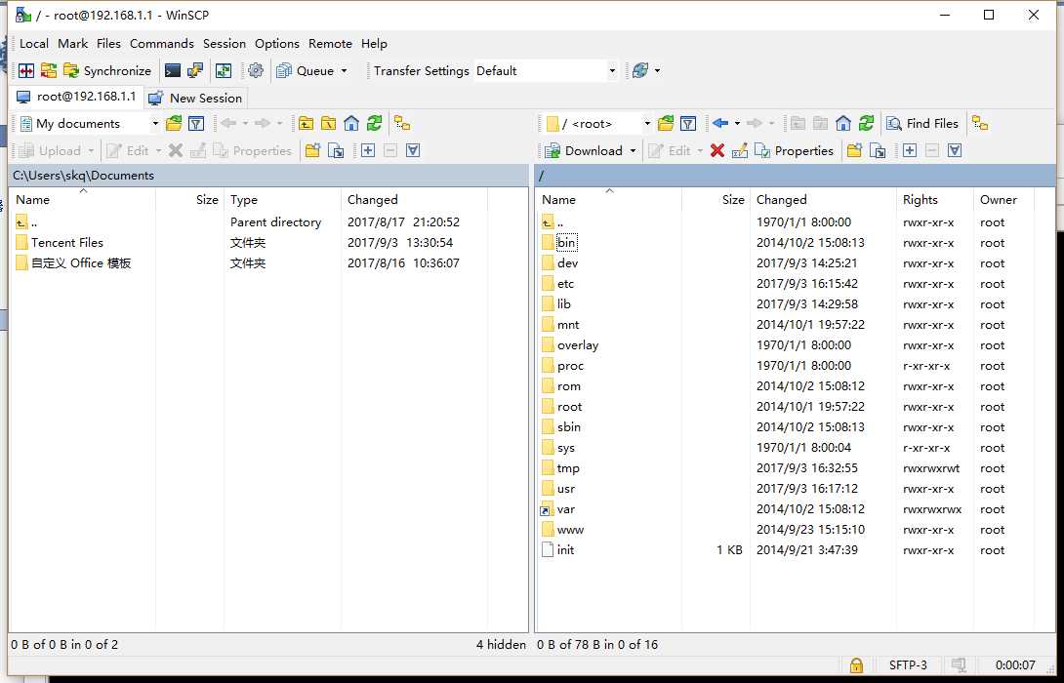
Task: Open session in PuTTY icon
Action: coord(196,70)
